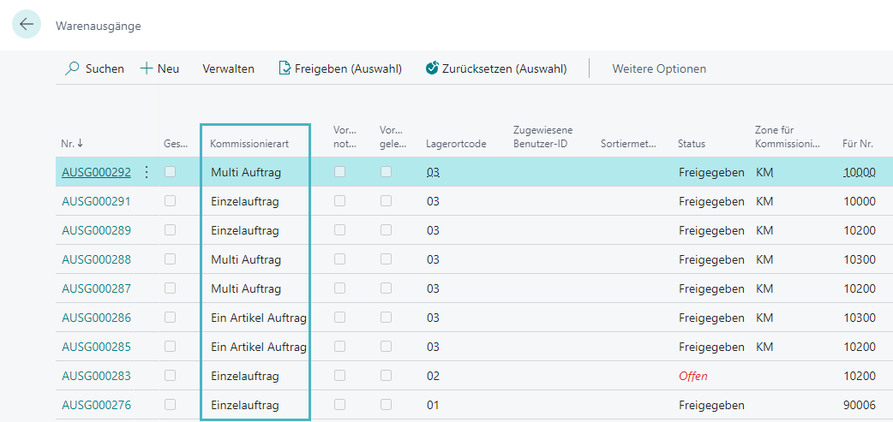
Task: Open shipment AUSG000285 link
Action: 96,347
